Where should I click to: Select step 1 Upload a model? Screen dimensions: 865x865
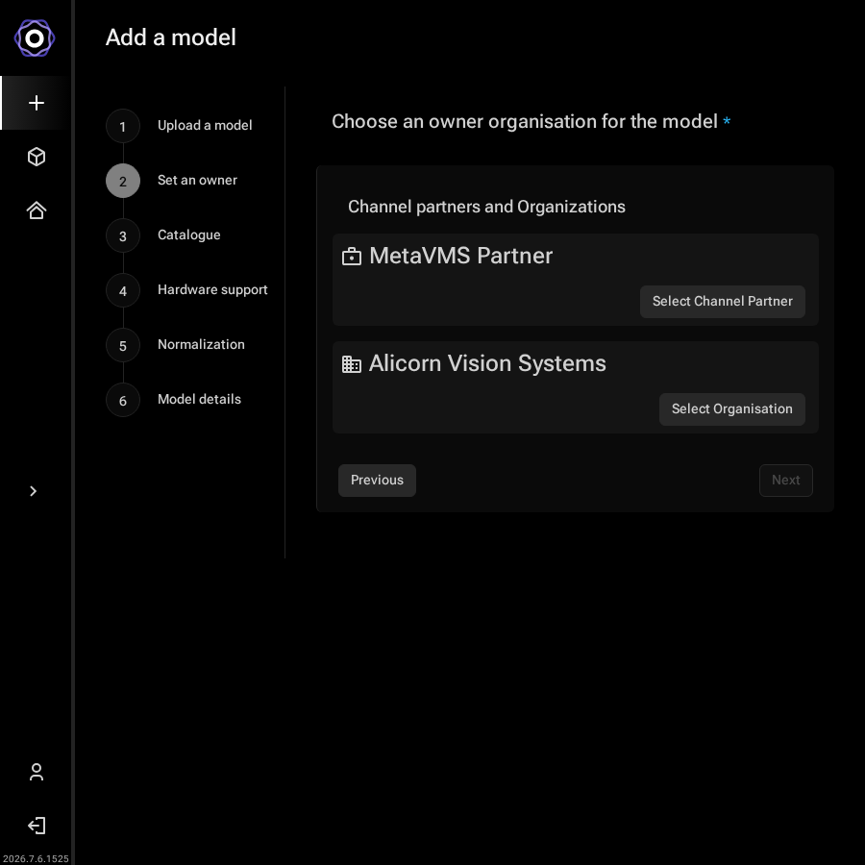pos(179,126)
